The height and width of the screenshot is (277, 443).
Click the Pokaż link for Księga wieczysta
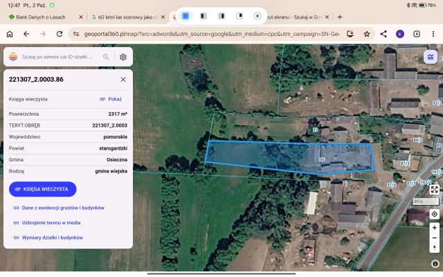[x=111, y=99]
